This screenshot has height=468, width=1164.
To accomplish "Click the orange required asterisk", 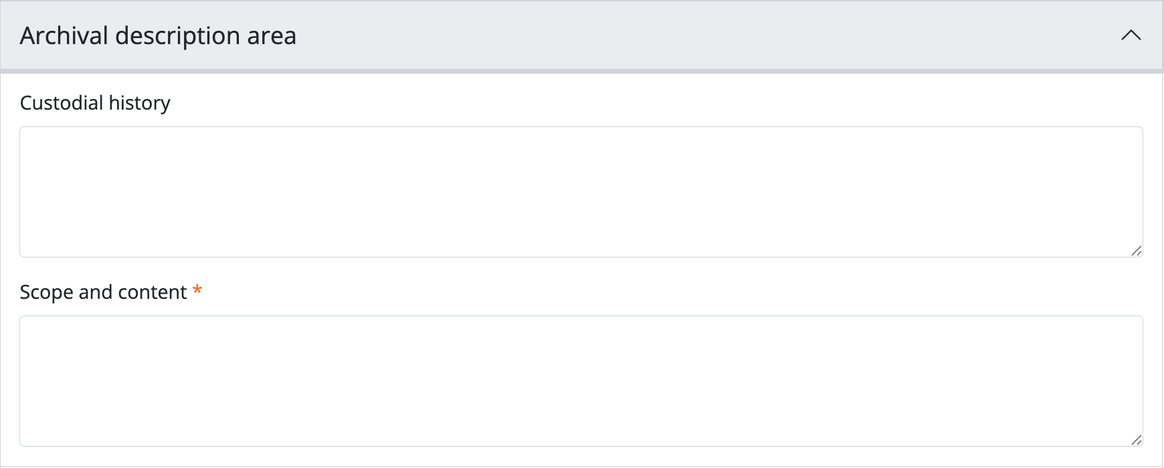I will (x=197, y=290).
